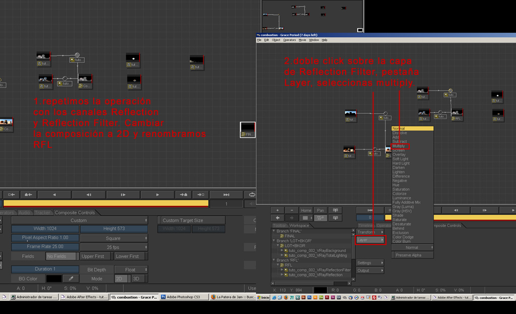Image resolution: width=516 pixels, height=314 pixels.
Task: Open the Movie menu
Action: (x=302, y=40)
